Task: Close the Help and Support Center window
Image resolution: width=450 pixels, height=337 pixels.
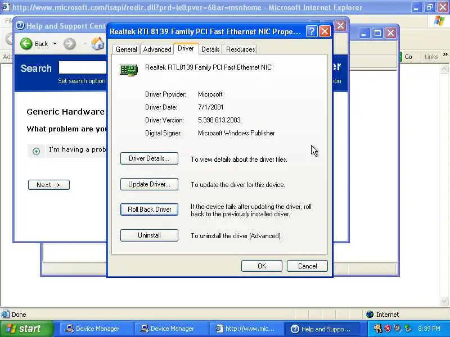Action: tap(341, 26)
